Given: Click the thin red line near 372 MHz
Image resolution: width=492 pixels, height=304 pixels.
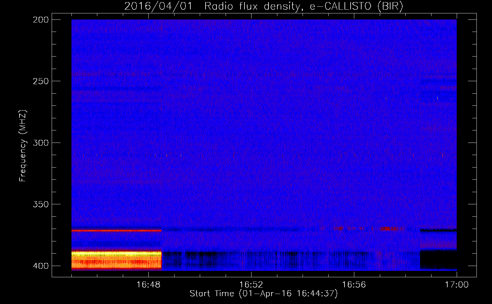Looking at the screenshot, I should 116,231.
